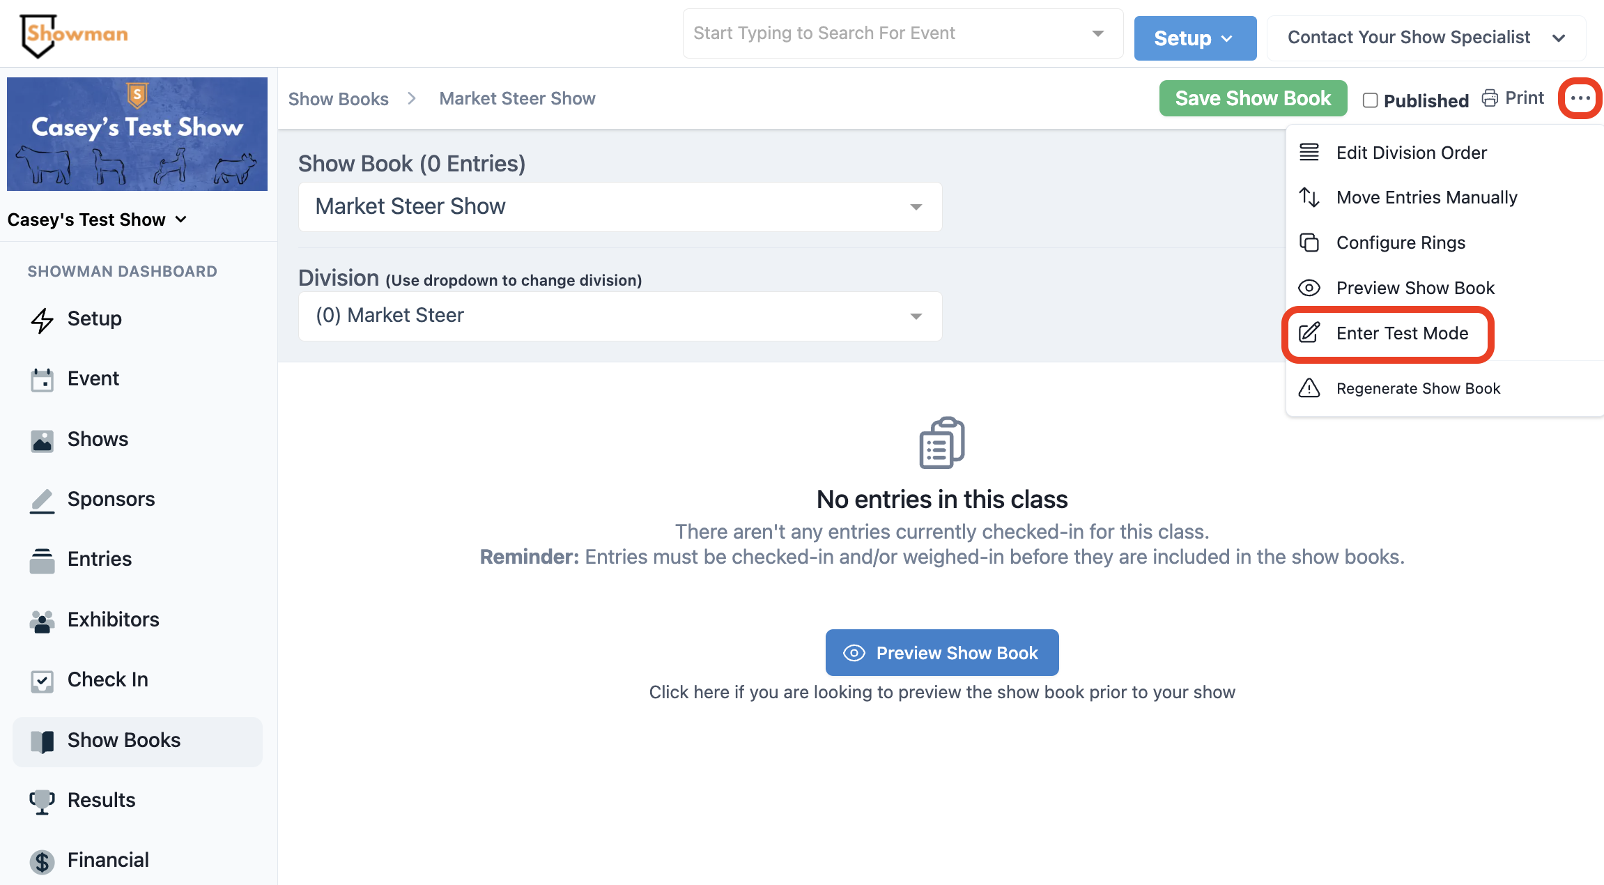
Task: Click the Showman logo
Action: pos(74,35)
